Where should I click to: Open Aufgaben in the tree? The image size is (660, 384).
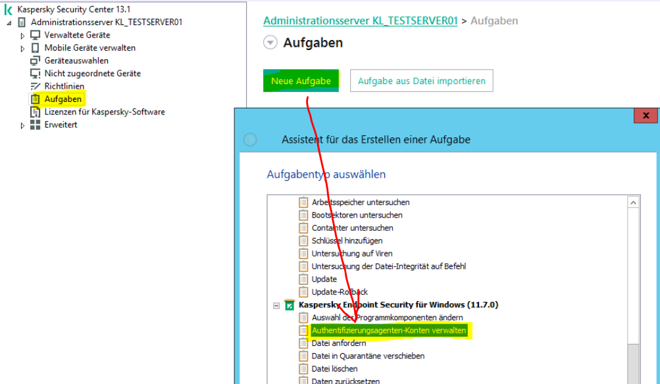[x=63, y=99]
